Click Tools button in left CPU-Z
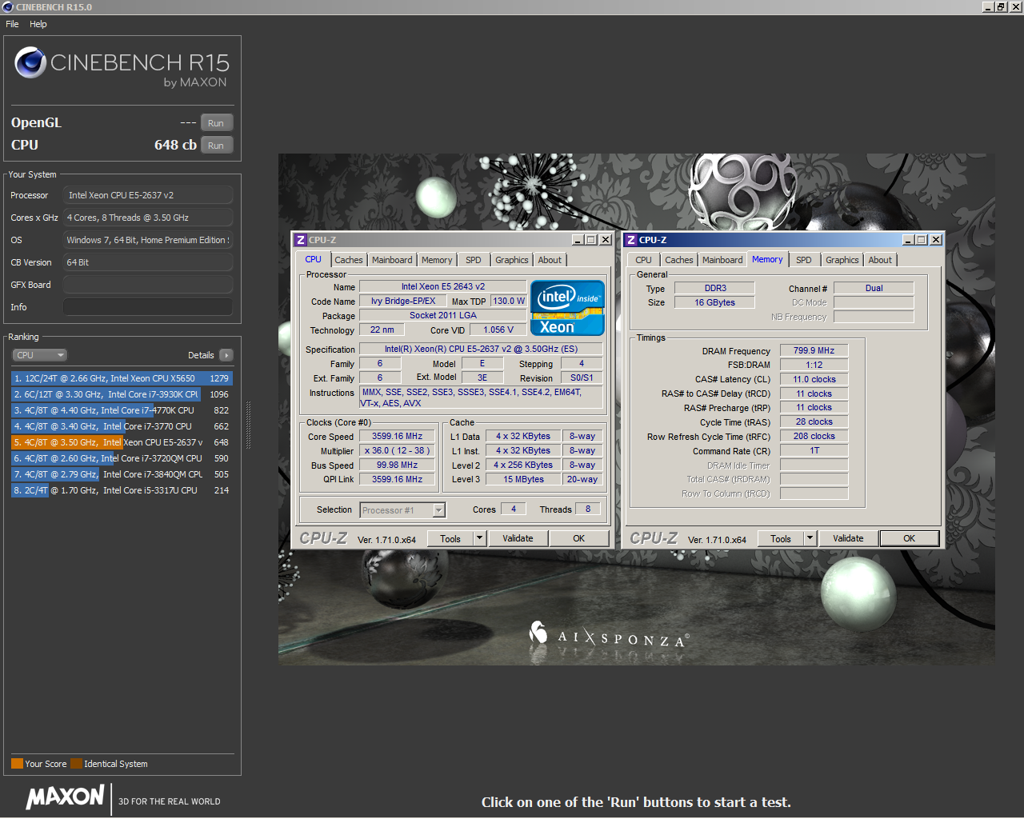The image size is (1024, 819). click(450, 538)
